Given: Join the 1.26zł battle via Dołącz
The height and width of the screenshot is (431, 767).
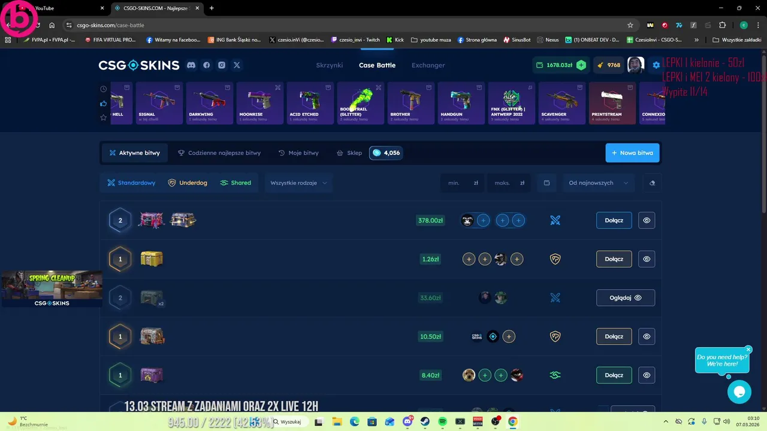Looking at the screenshot, I should click(614, 259).
